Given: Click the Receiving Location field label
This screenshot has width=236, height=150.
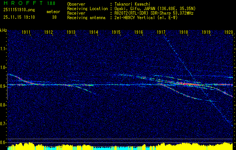Looking at the screenshot, I should 87,9.
